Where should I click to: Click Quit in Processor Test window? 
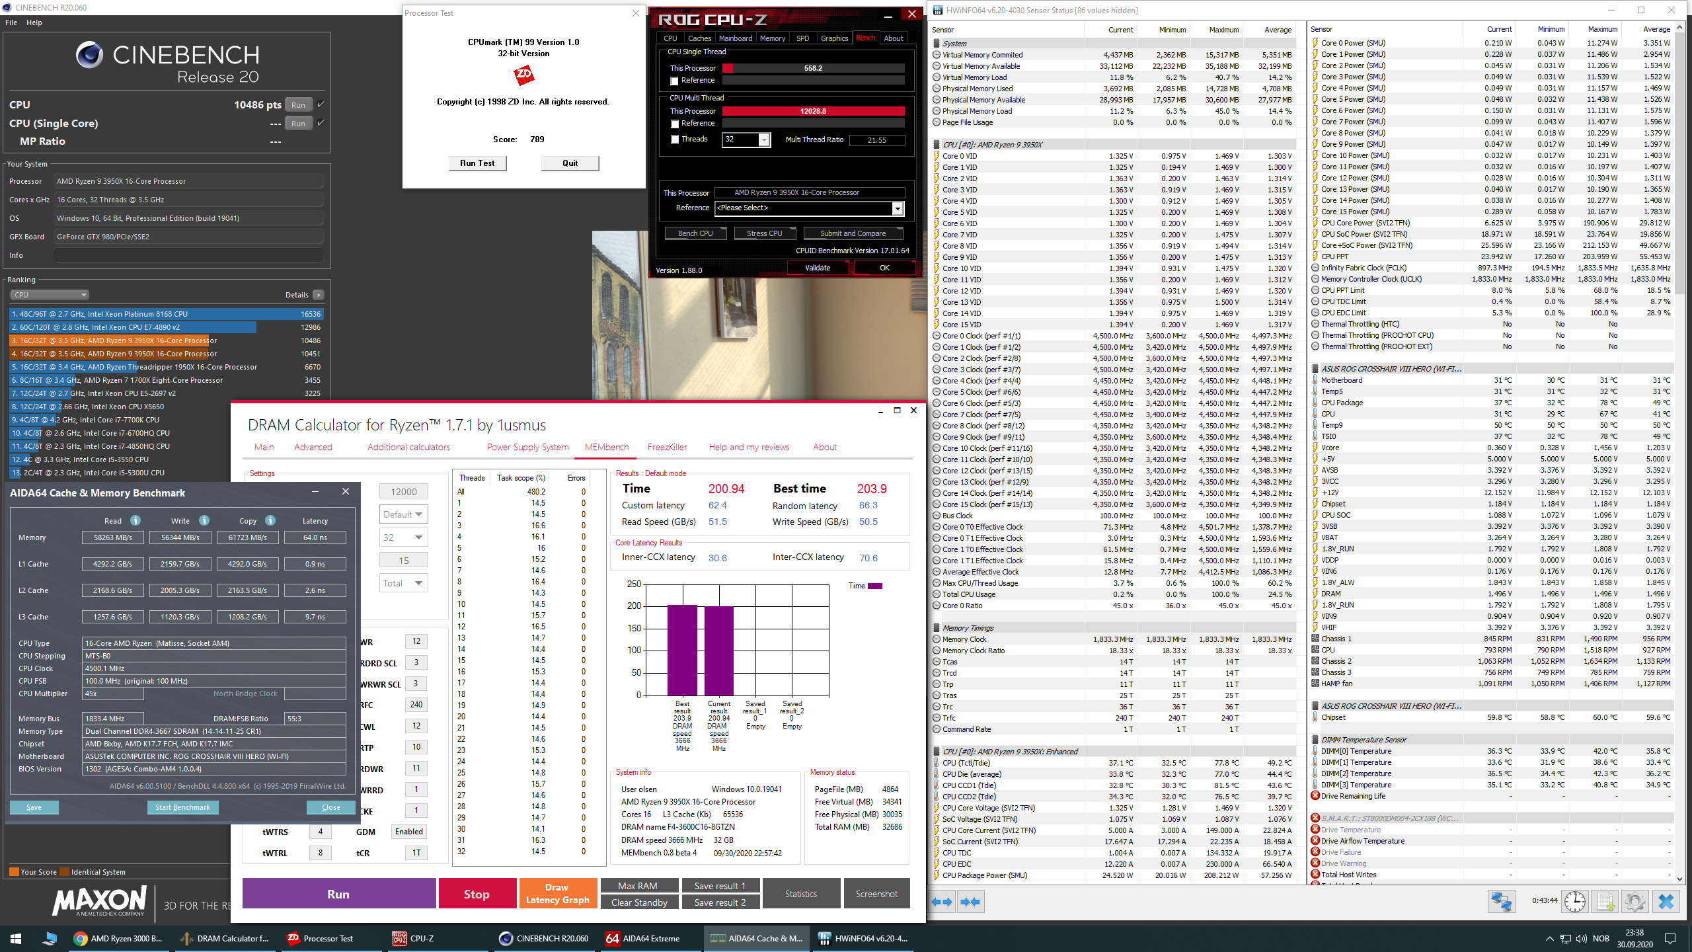click(x=570, y=163)
